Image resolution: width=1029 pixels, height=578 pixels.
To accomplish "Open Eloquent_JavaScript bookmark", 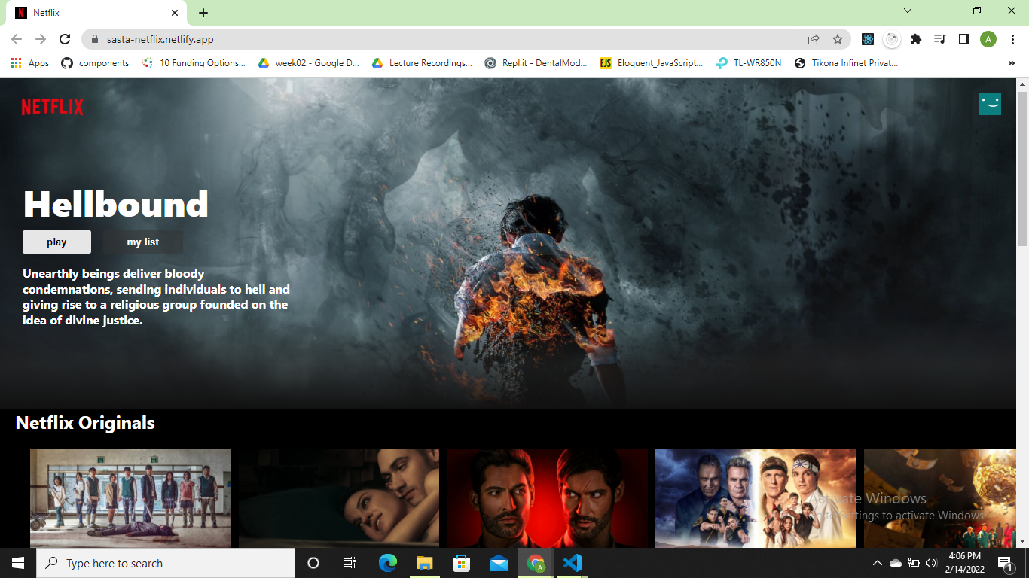I will tap(652, 63).
